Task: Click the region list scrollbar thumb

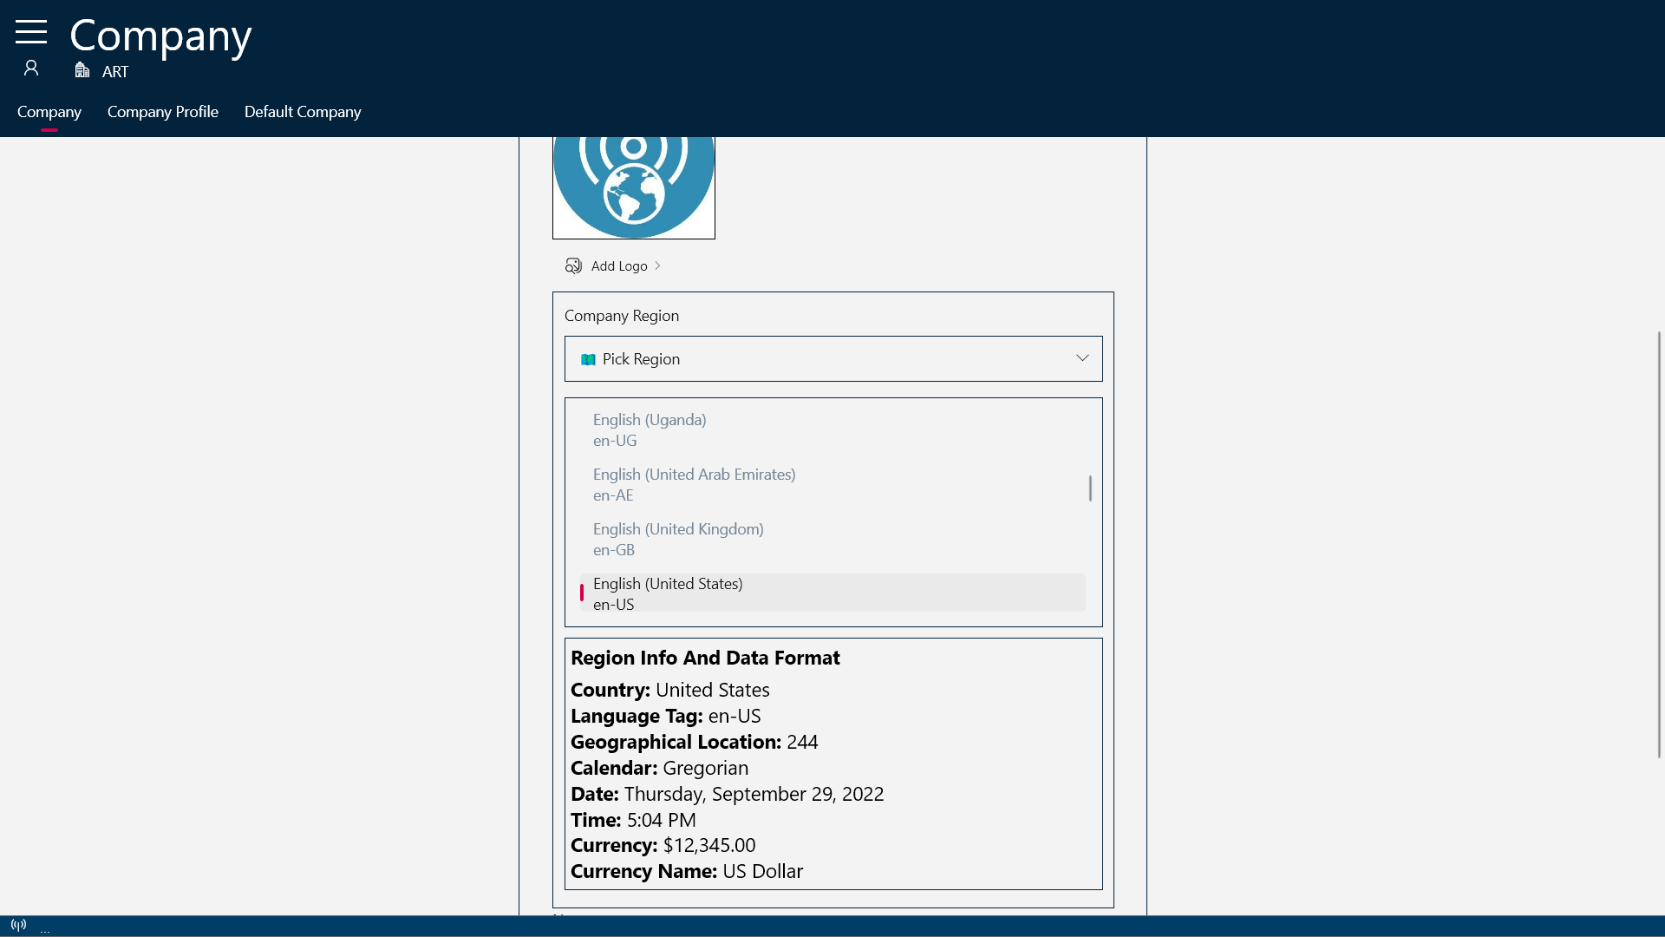Action: [1090, 488]
